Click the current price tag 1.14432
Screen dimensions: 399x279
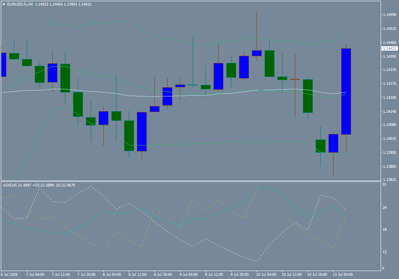pos(389,48)
